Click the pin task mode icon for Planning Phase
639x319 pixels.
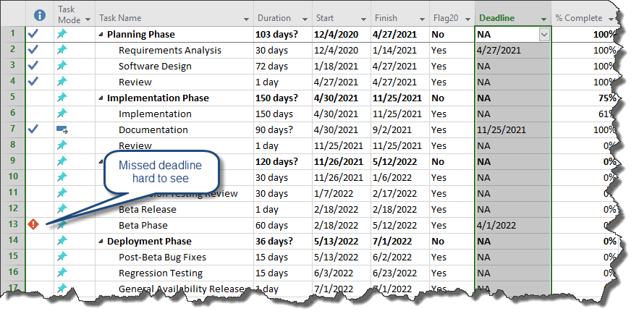pos(62,34)
